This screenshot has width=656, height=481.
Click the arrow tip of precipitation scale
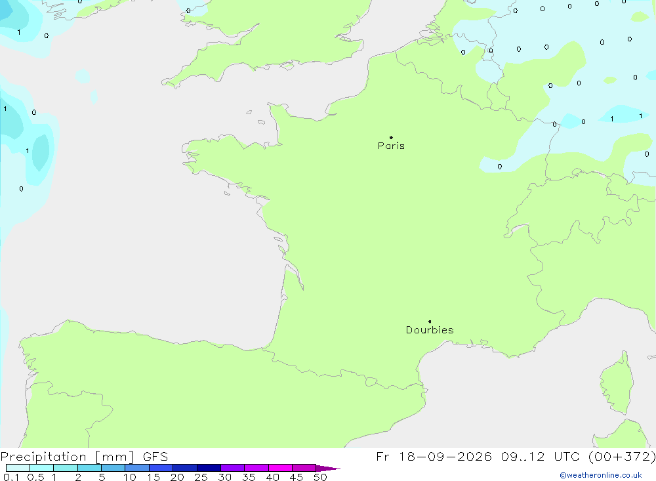(x=329, y=469)
